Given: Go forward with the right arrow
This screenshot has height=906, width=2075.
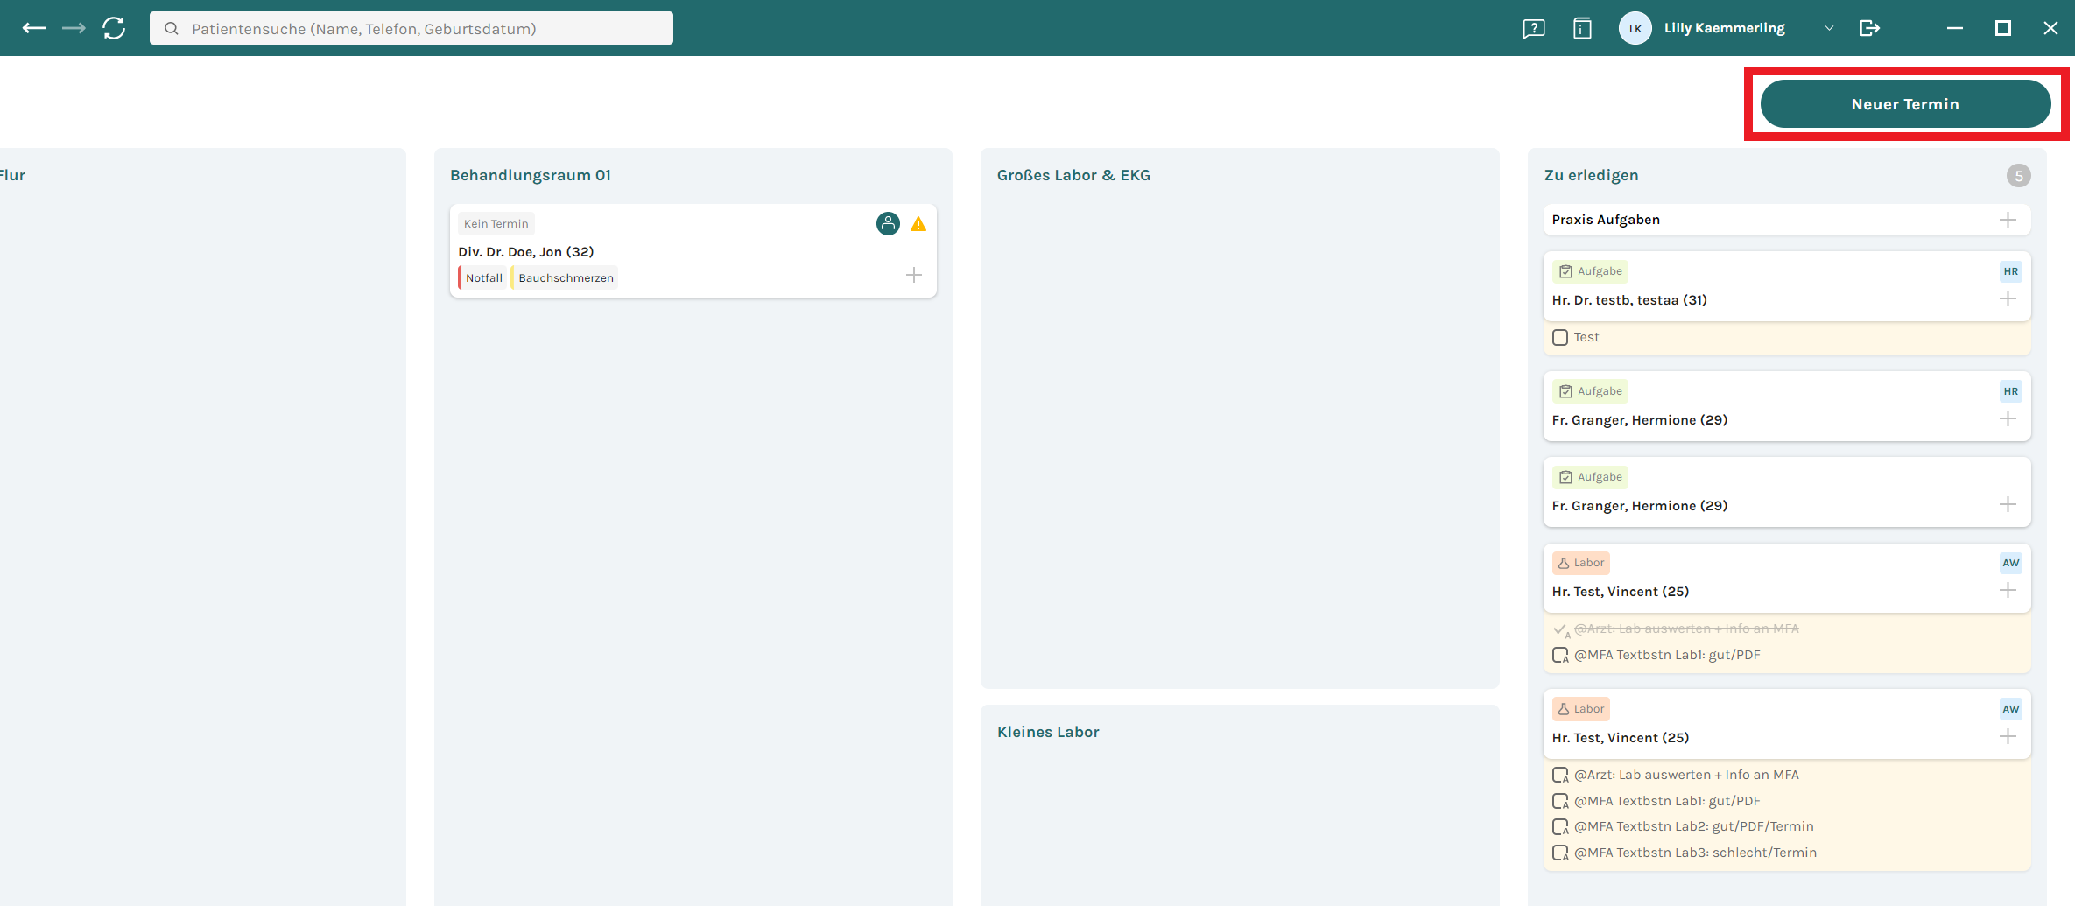Looking at the screenshot, I should pyautogui.click(x=74, y=28).
